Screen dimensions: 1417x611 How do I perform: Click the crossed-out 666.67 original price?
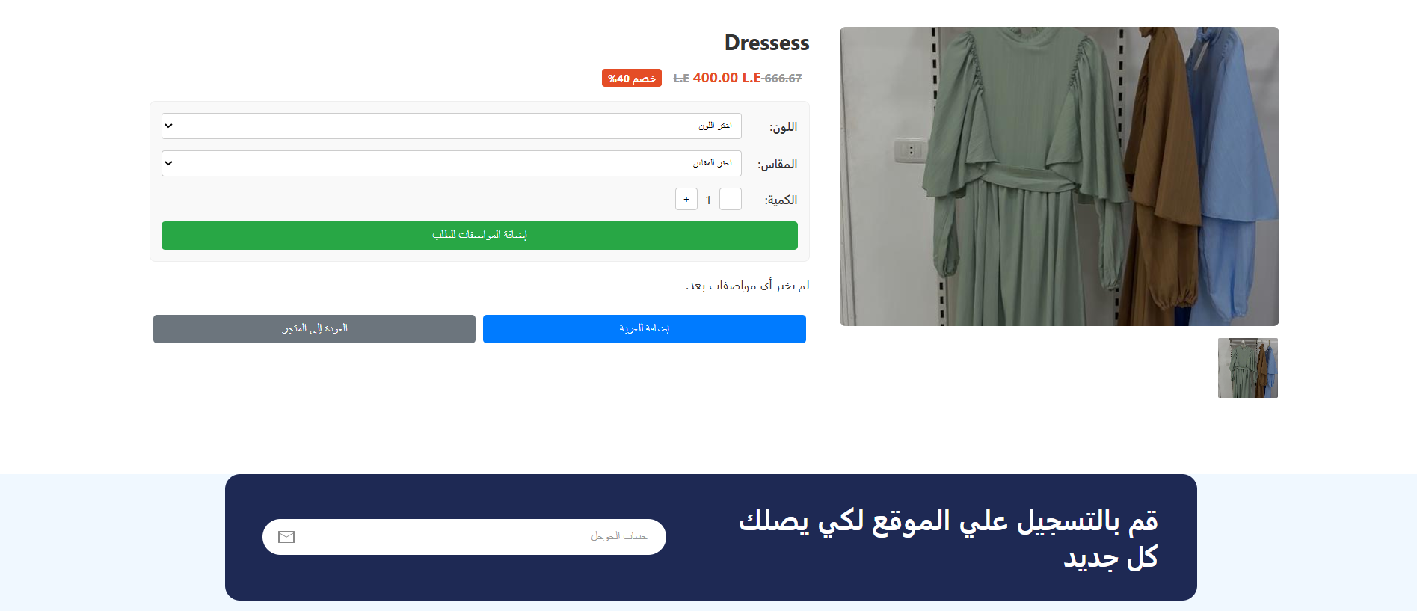point(782,79)
